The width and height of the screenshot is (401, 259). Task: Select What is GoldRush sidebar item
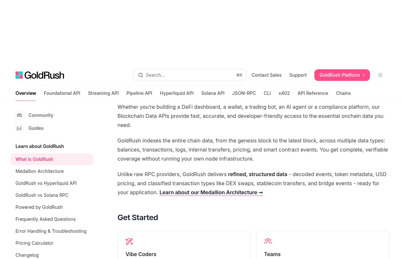[52, 159]
